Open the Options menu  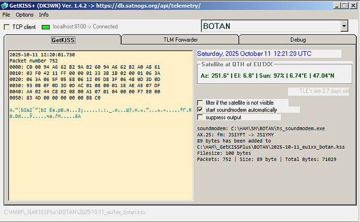(25, 15)
